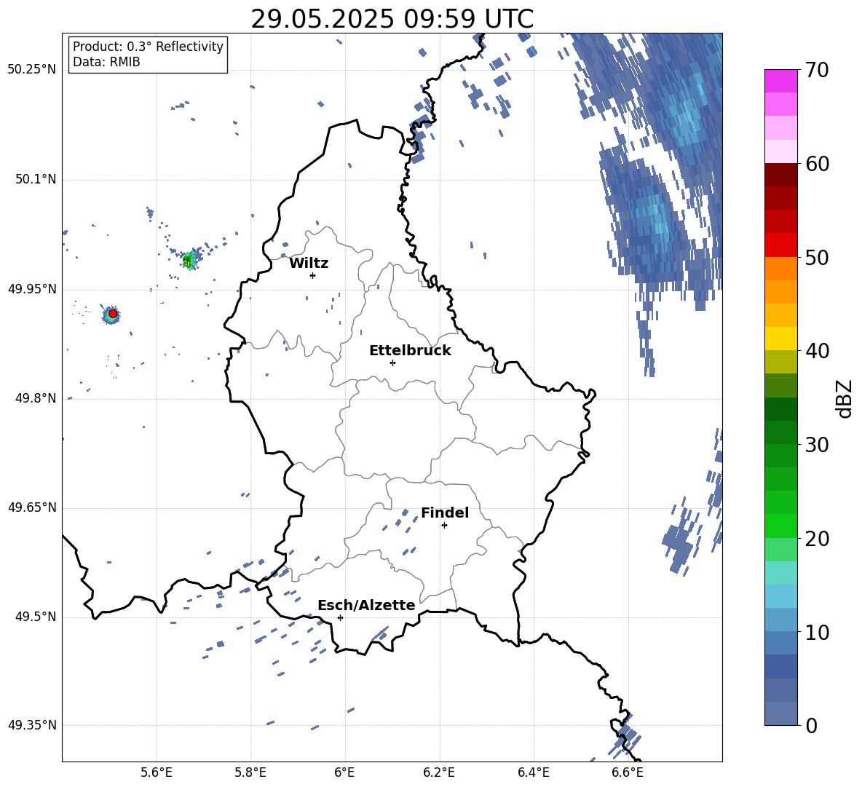Click the 50.1°N latitude label
Image resolution: width=862 pixels, height=787 pixels.
coord(36,180)
